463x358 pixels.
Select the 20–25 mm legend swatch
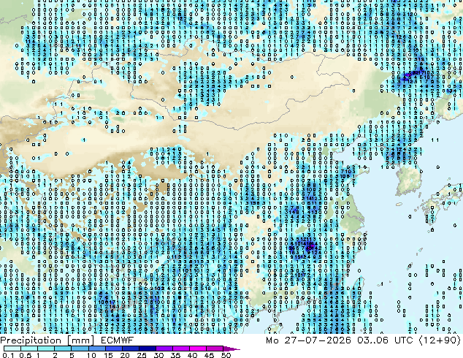pyautogui.click(x=131, y=349)
